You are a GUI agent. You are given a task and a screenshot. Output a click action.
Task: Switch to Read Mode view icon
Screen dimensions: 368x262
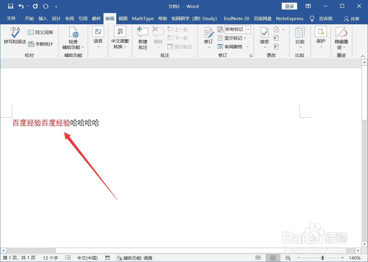tap(258, 258)
